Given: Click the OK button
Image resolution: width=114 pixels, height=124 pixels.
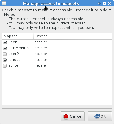Looking at the screenshot, I should click(100, 116).
